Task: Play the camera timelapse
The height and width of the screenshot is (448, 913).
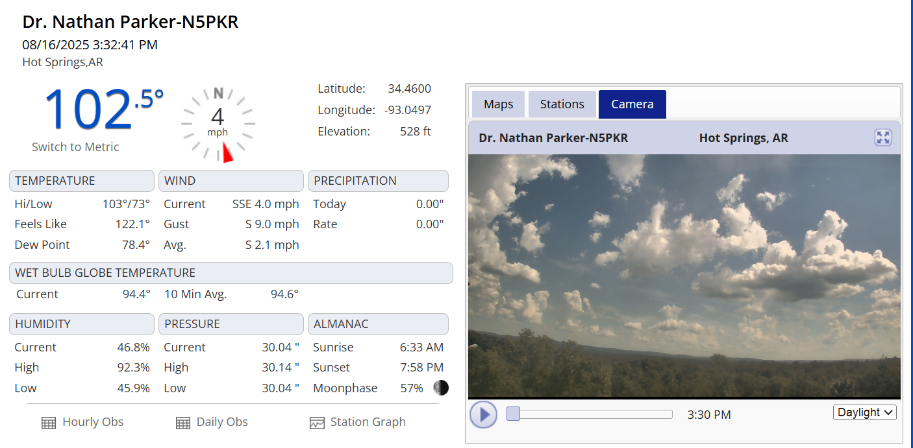Action: 483,414
